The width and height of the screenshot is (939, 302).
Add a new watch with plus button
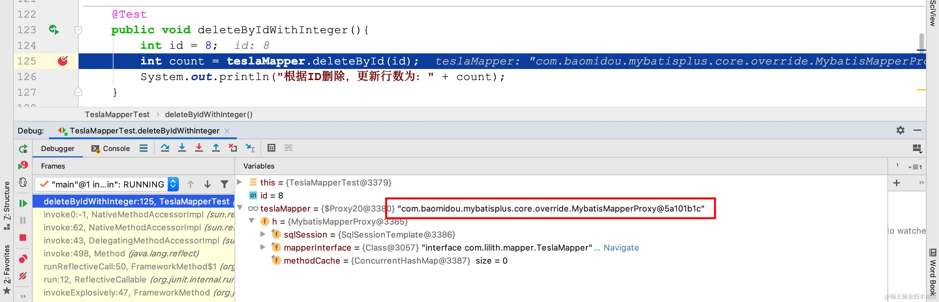coord(897,183)
